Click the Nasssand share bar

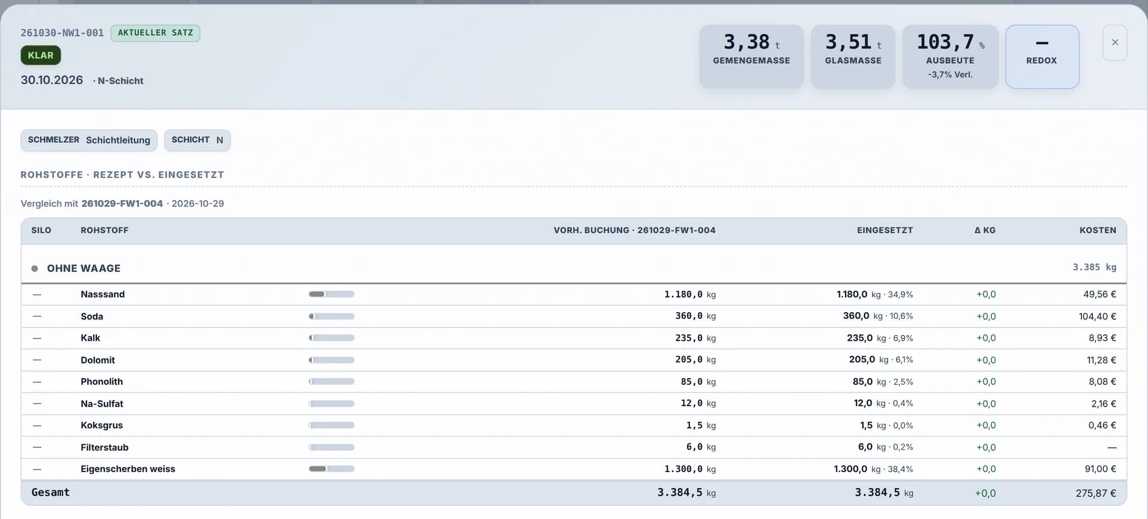(332, 294)
